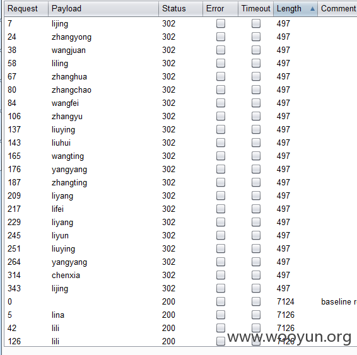Sort by the Status column header
This screenshot has height=355, width=357.
[x=180, y=9]
